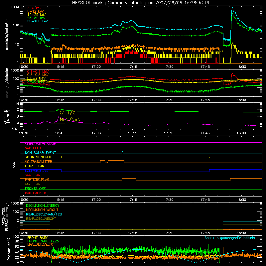Click the MAX_DET_VS_TOT legend label
This screenshot has width=266, height=266.
[41, 244]
